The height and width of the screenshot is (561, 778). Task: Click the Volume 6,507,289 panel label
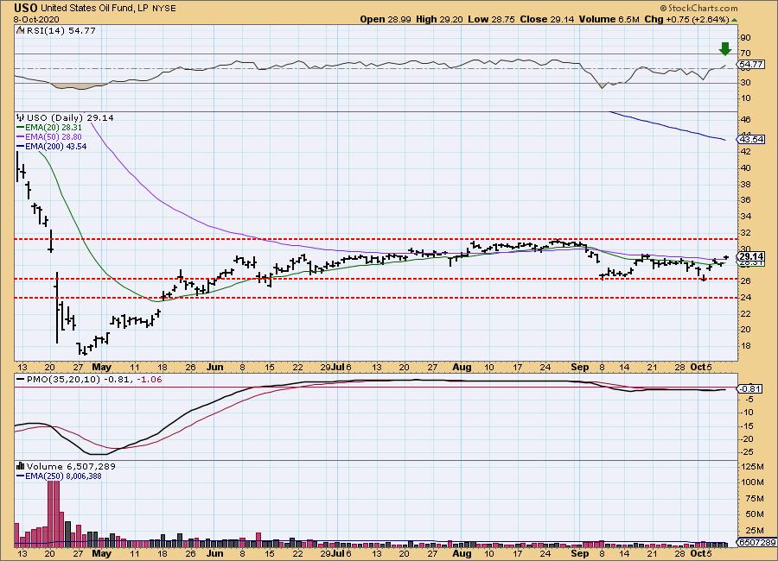point(71,466)
